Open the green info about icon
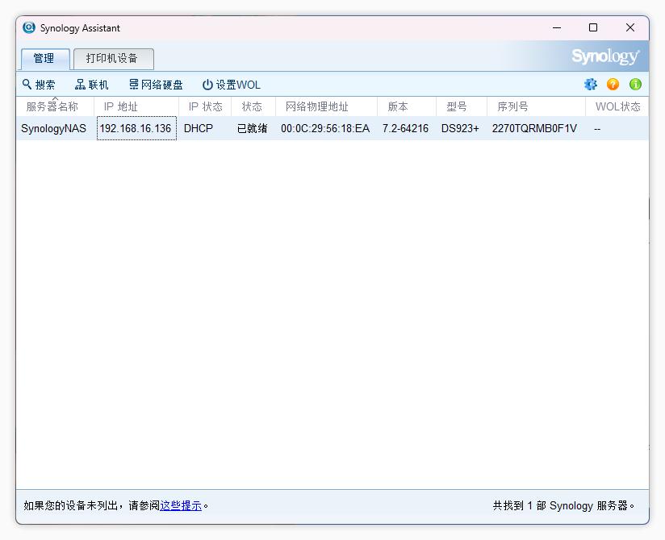This screenshot has height=540, width=665. click(x=635, y=85)
